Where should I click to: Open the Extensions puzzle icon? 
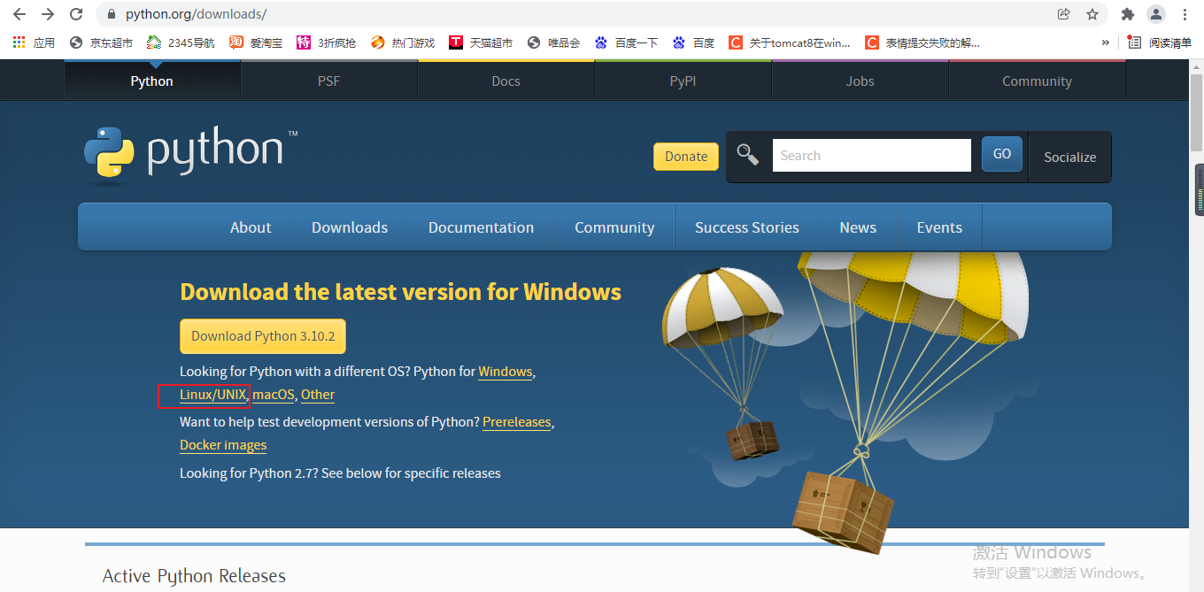coord(1127,14)
